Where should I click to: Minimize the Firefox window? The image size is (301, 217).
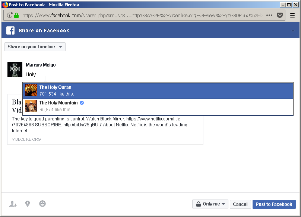coord(282,5)
